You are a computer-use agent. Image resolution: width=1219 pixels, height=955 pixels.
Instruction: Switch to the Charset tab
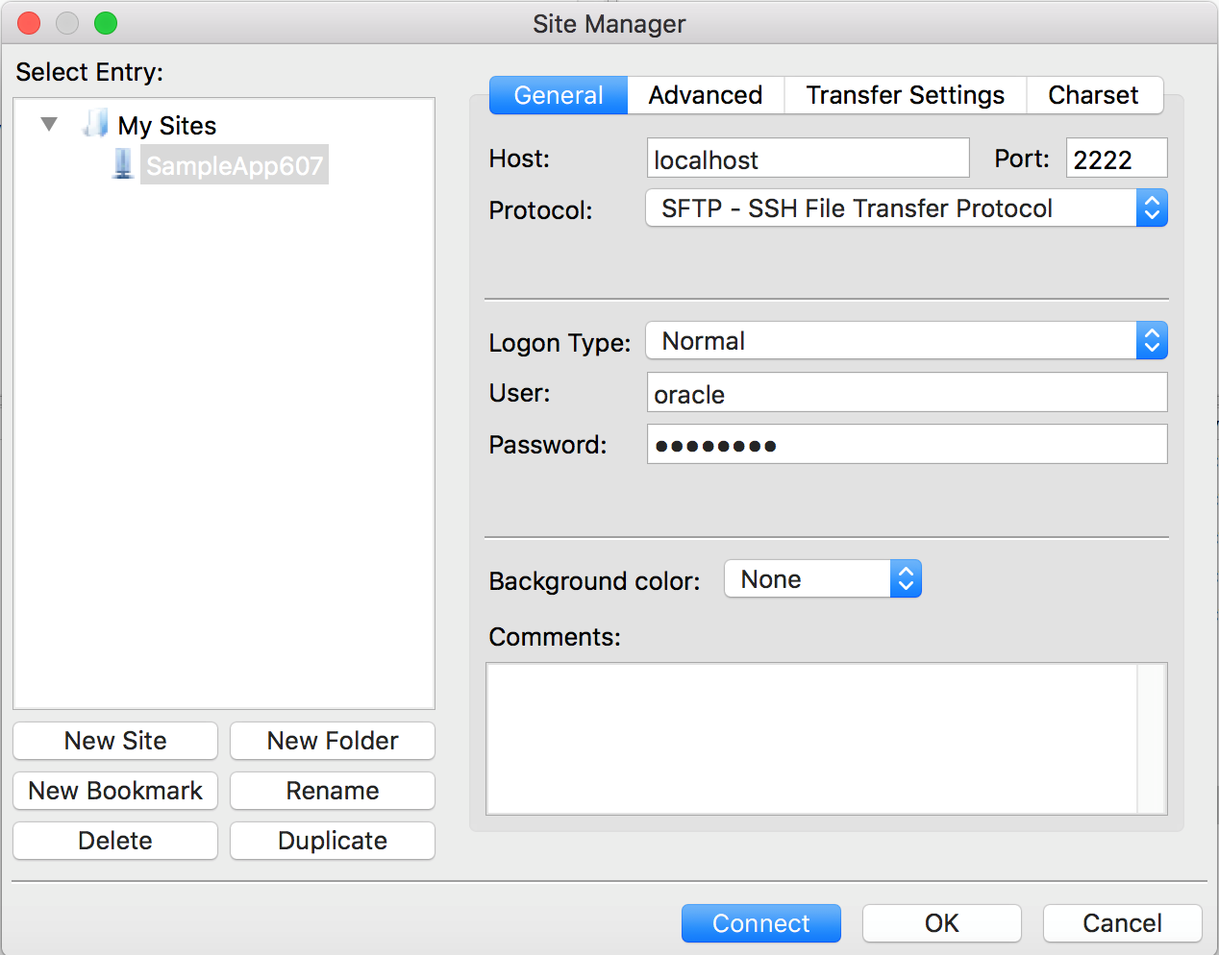[1093, 95]
